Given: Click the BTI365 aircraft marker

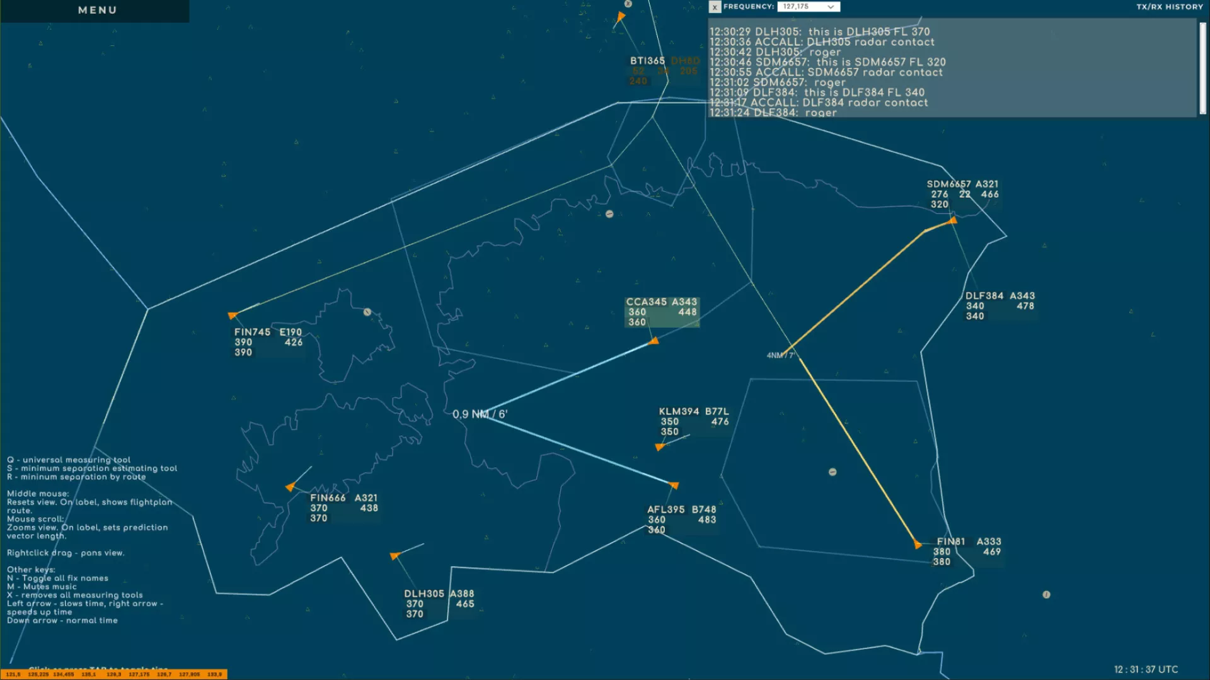Looking at the screenshot, I should point(621,17).
